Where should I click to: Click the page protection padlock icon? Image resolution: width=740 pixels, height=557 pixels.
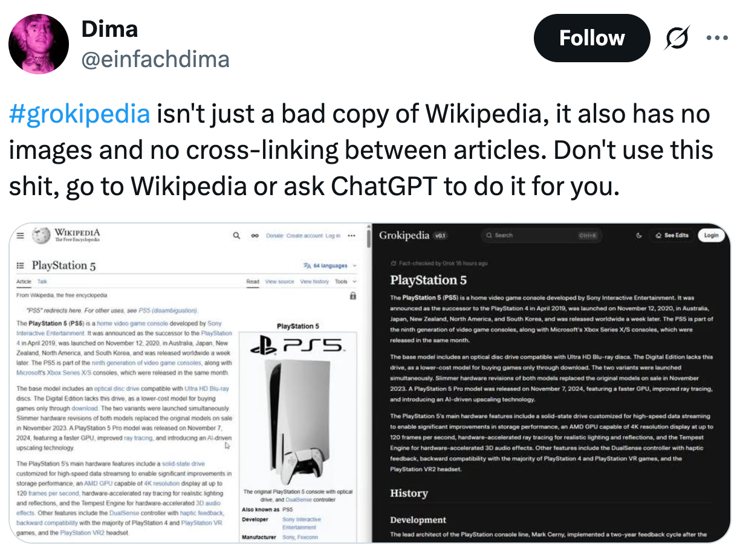pyautogui.click(x=353, y=296)
